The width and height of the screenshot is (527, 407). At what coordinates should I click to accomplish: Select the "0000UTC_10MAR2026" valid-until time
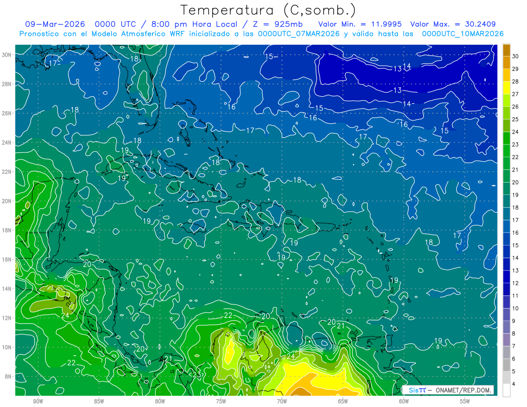click(462, 34)
